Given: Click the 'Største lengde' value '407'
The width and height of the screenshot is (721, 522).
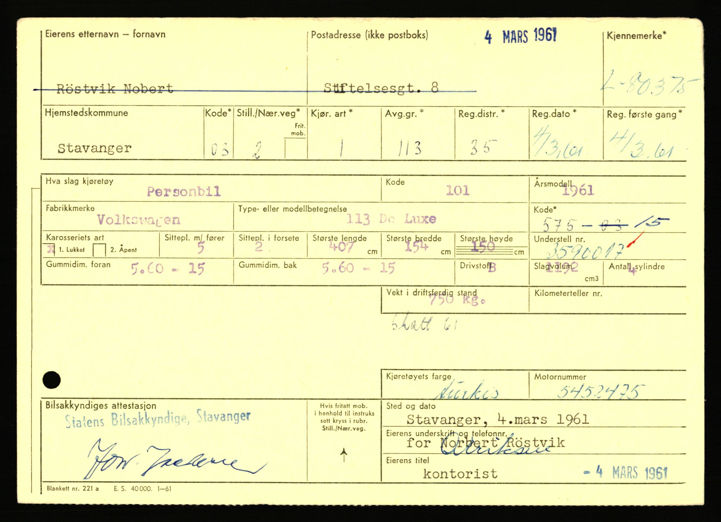Looking at the screenshot, I should tap(341, 247).
